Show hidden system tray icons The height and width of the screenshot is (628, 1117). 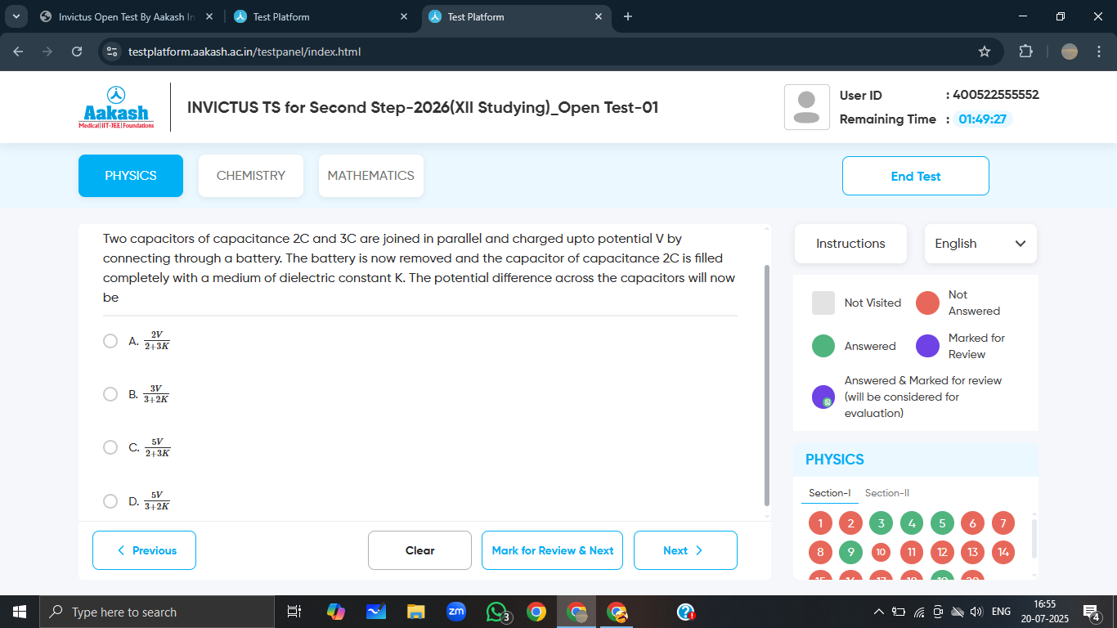tap(879, 612)
